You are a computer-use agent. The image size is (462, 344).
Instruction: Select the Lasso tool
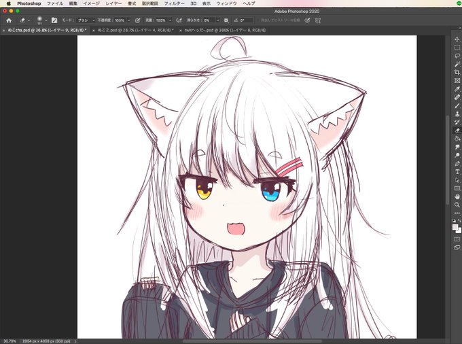pos(457,56)
